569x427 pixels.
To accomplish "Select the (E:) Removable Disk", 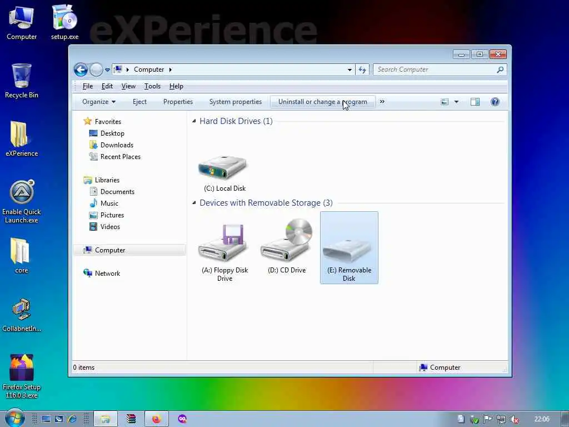I will [x=349, y=247].
